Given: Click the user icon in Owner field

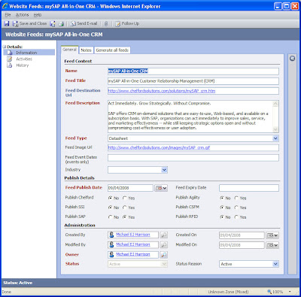Looking at the screenshot, I should click(111, 255).
